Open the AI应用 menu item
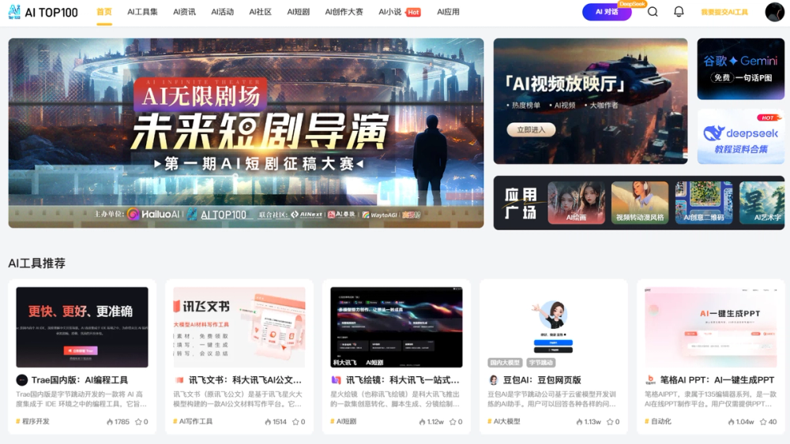 (448, 12)
